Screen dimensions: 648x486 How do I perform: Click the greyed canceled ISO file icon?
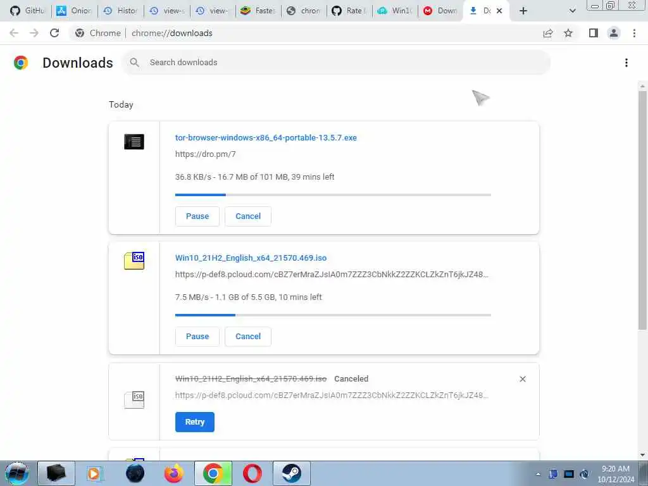pyautogui.click(x=134, y=400)
